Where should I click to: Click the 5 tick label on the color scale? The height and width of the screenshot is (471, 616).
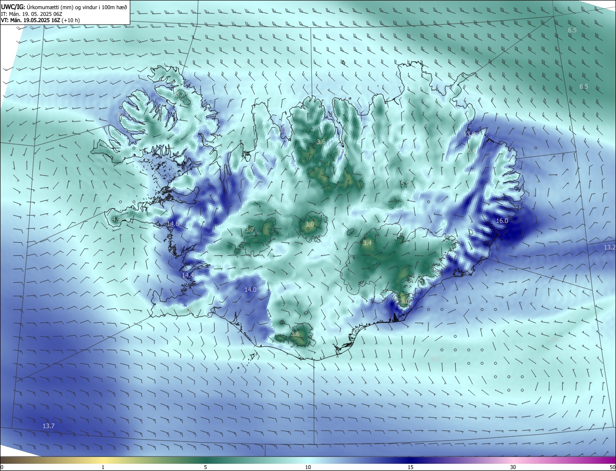[205, 467]
